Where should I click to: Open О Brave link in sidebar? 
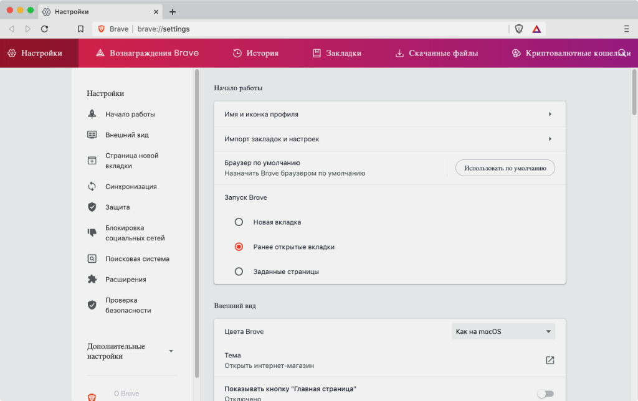point(126,394)
